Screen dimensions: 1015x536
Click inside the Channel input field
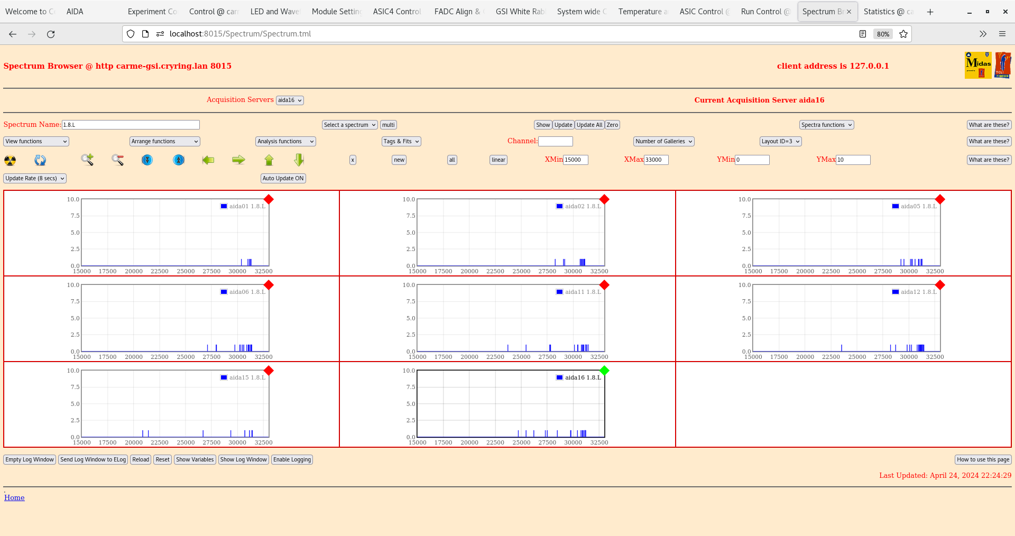point(556,141)
